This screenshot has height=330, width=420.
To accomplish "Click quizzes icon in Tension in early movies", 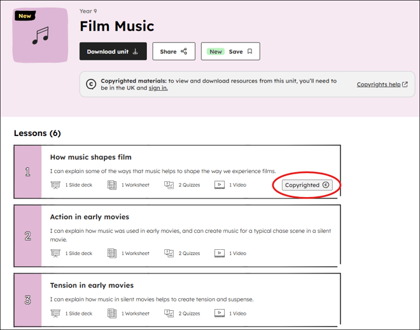I will pyautogui.click(x=169, y=313).
